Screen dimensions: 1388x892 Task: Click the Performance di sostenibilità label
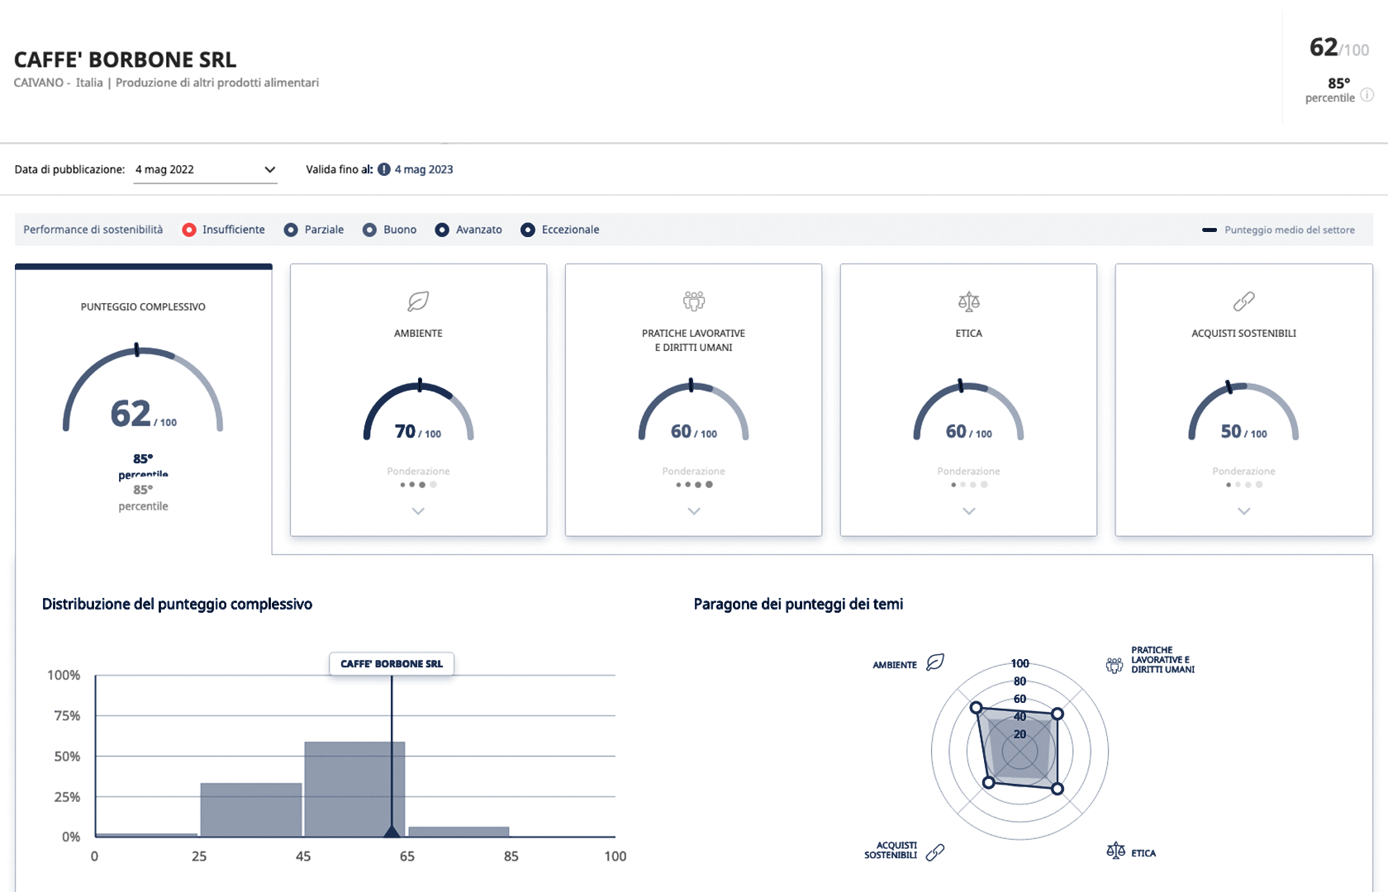point(93,230)
